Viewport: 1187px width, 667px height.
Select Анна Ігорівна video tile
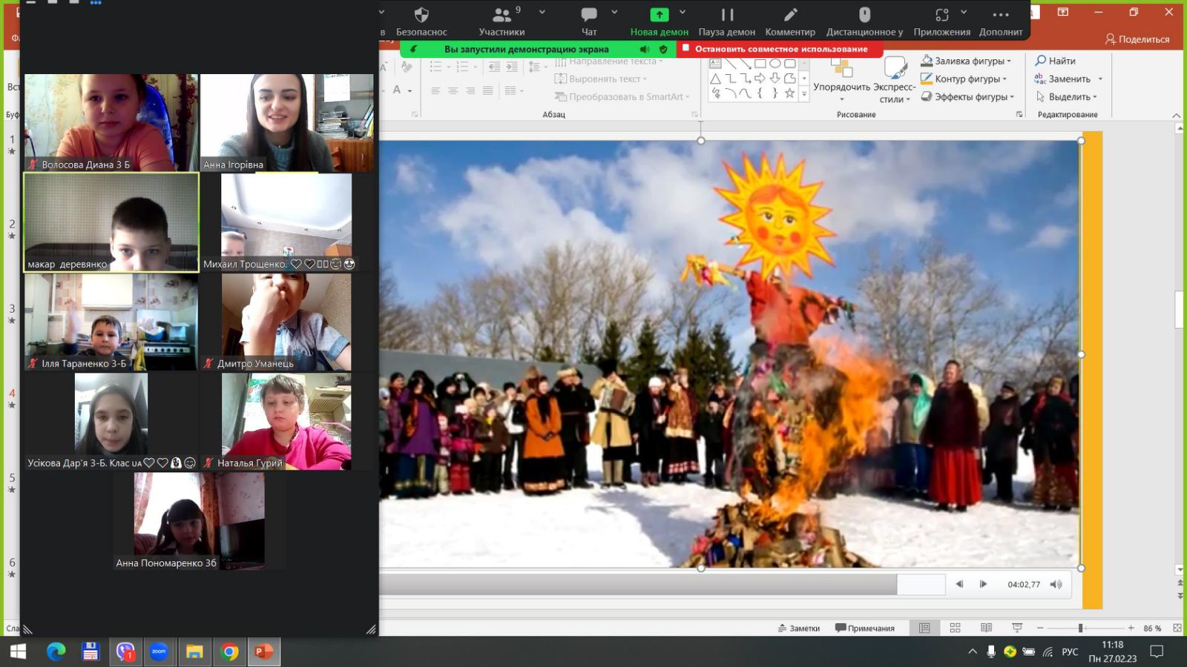tap(286, 122)
